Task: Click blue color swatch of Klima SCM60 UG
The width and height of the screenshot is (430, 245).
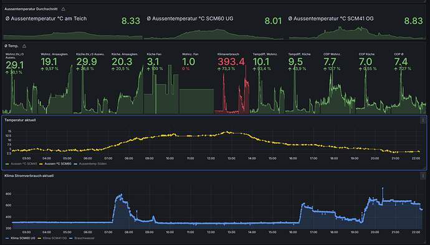Action: point(7,238)
